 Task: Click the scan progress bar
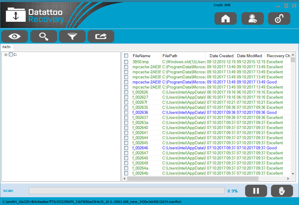(127, 191)
